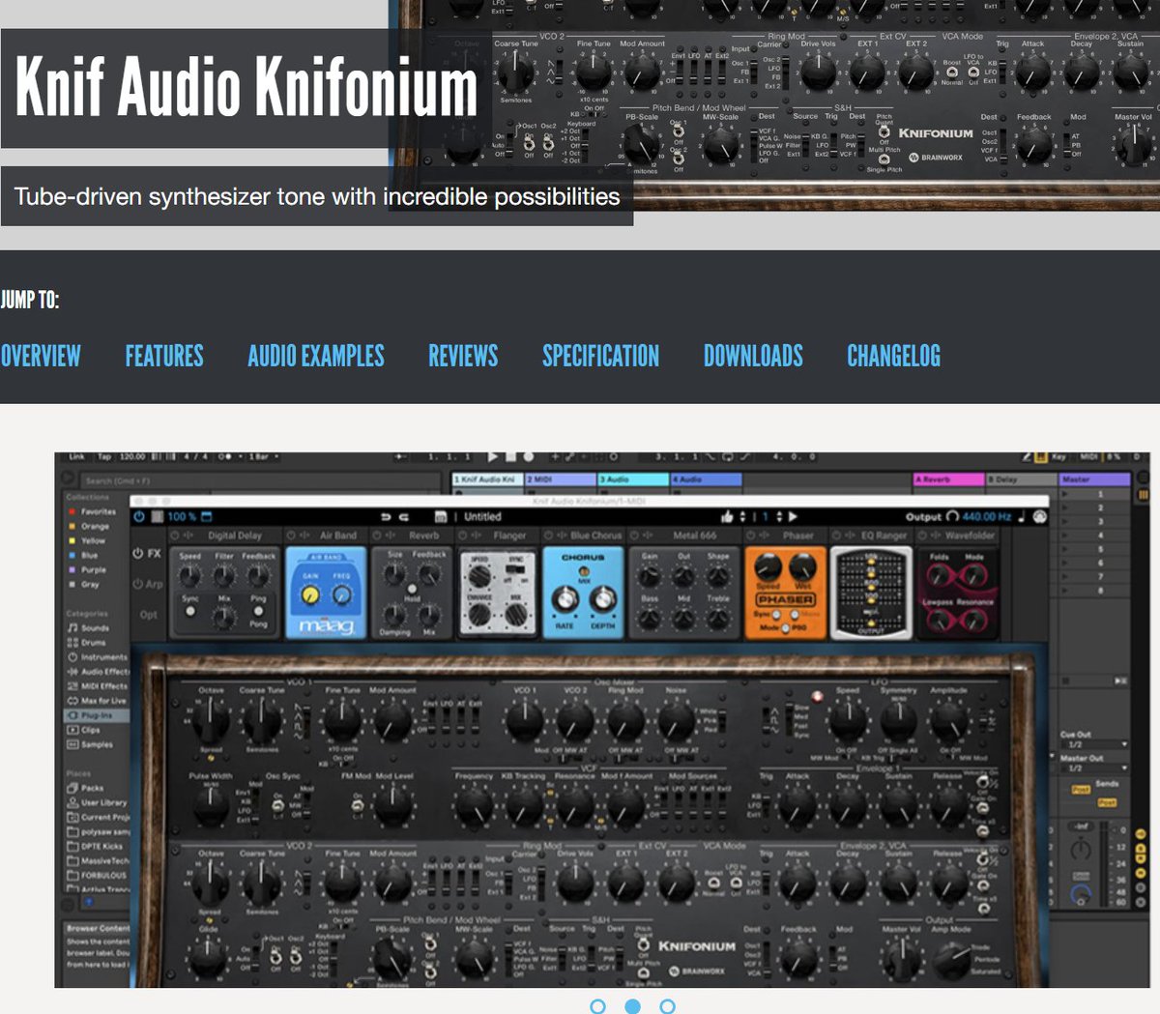Open the MIDI Effects category
This screenshot has height=1014, width=1160.
98,686
